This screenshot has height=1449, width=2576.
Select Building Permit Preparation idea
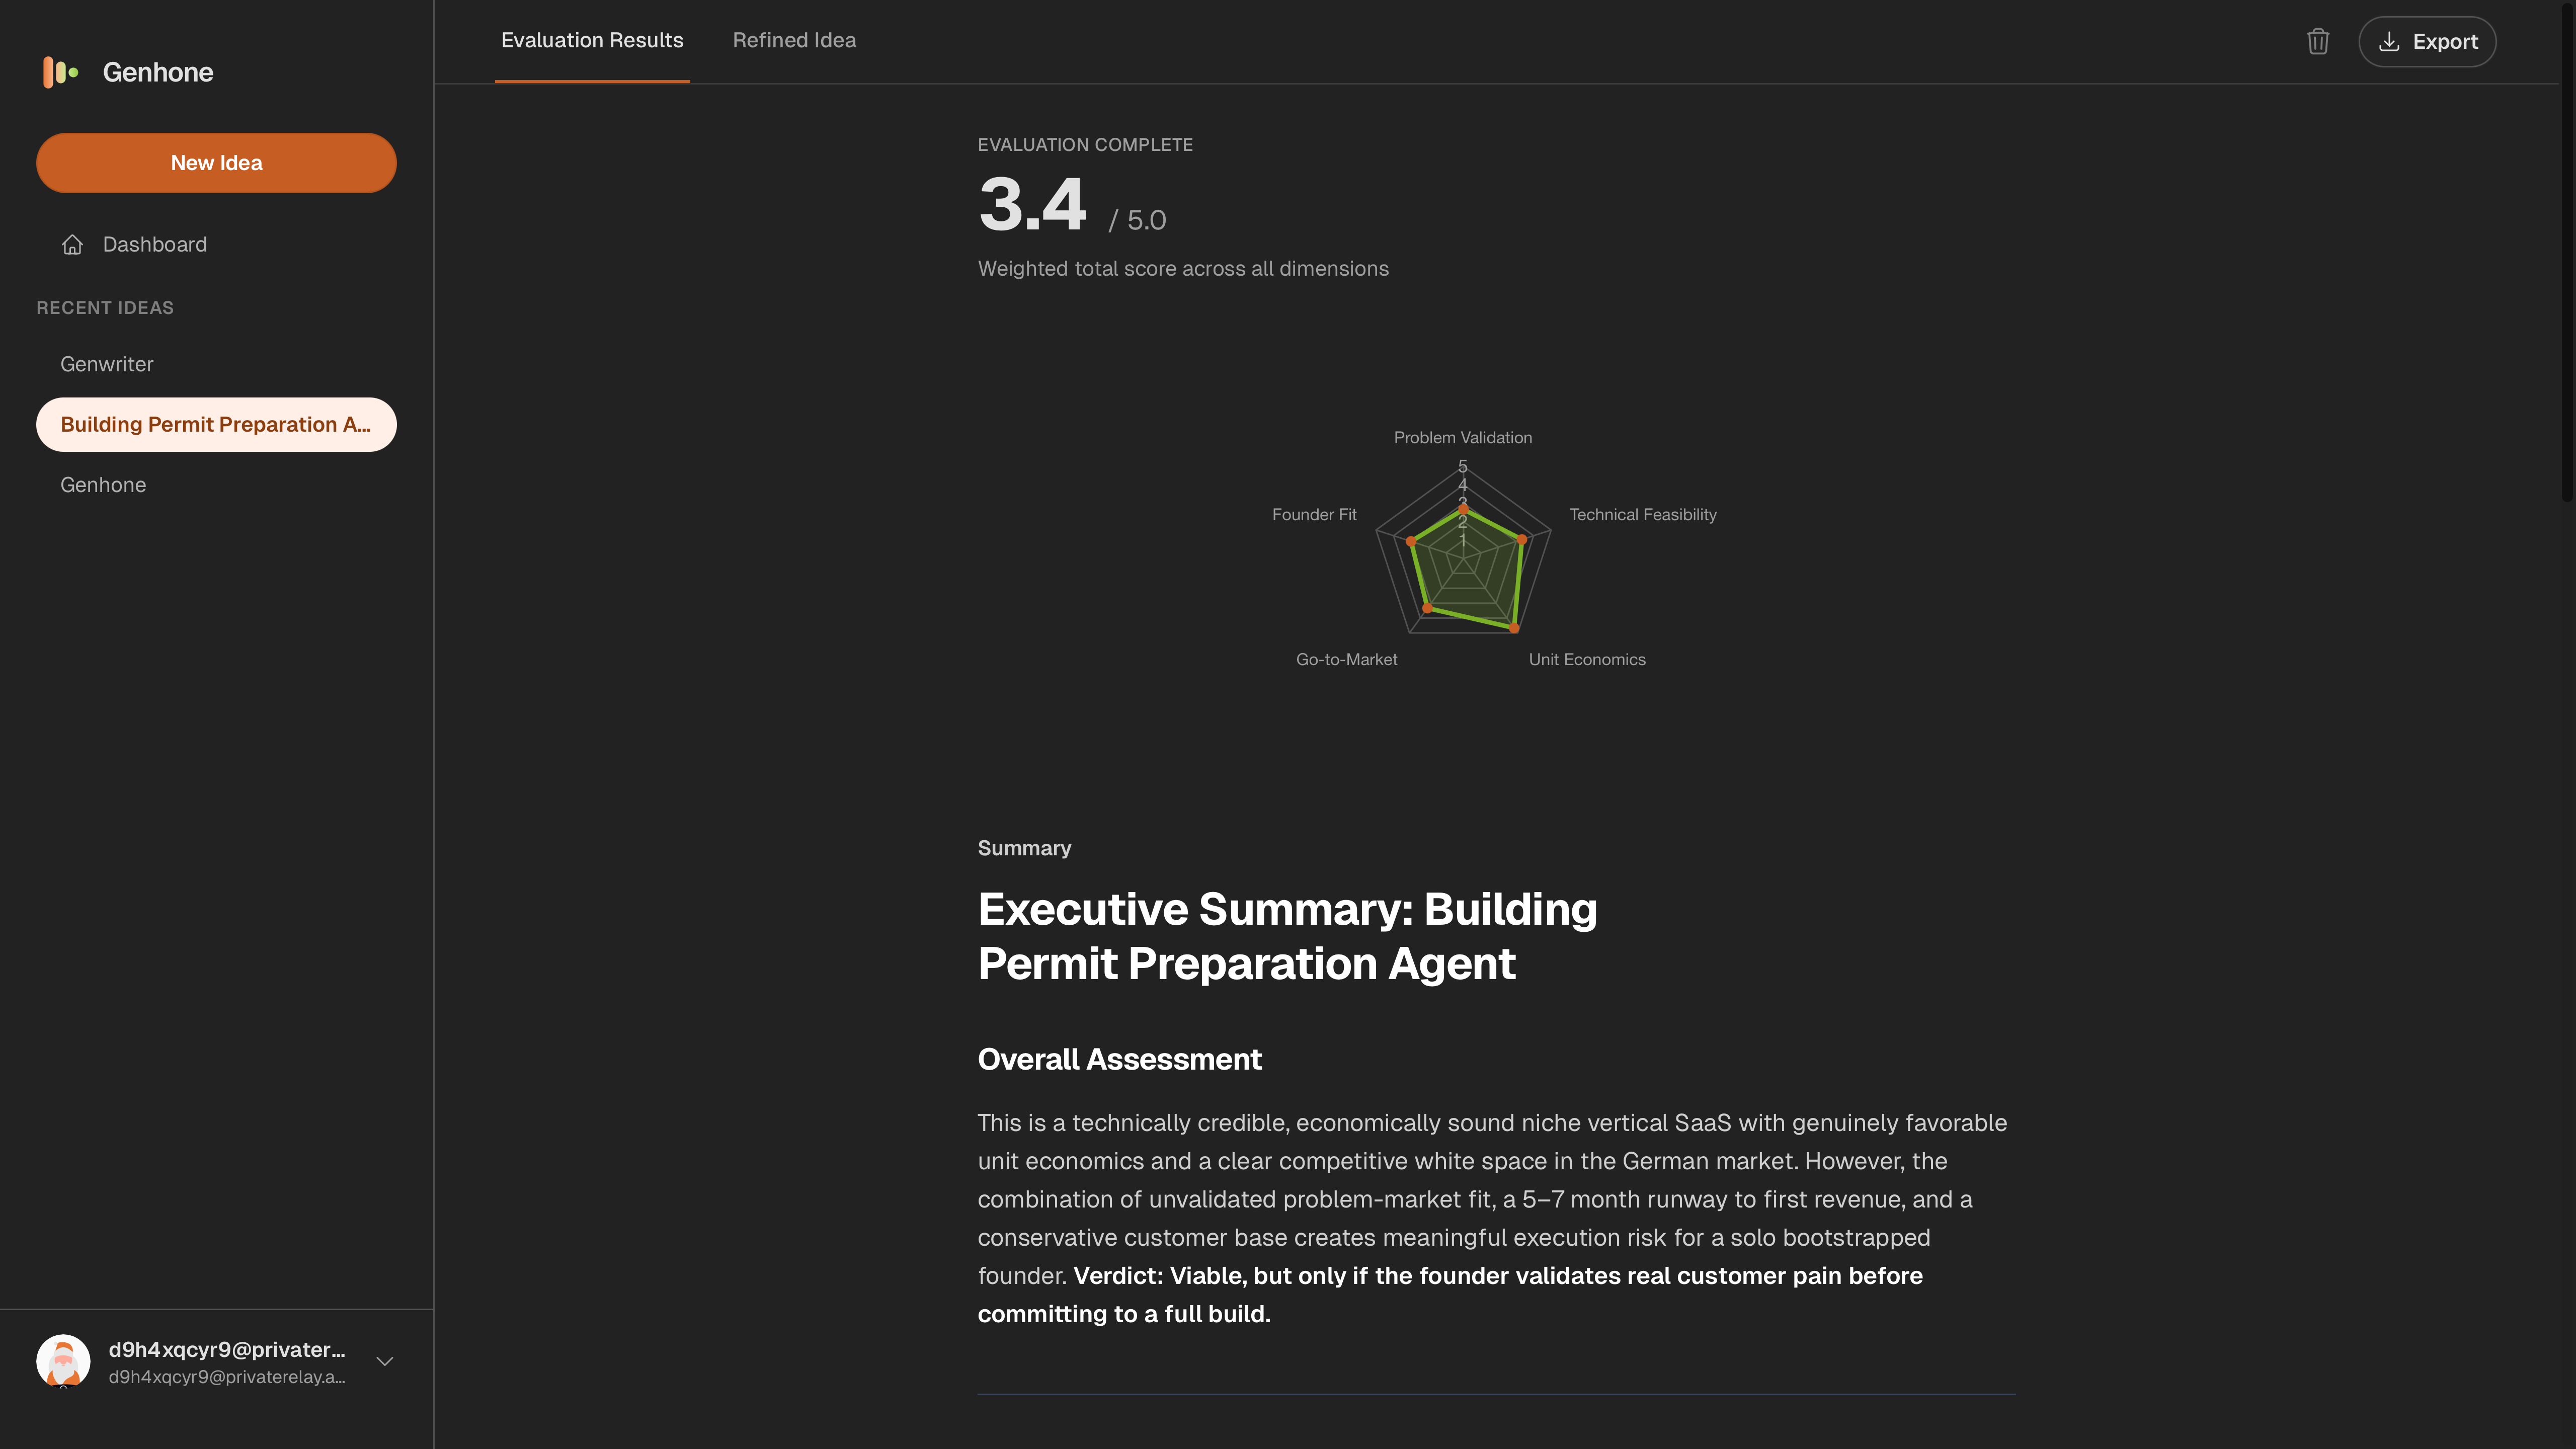pyautogui.click(x=216, y=425)
